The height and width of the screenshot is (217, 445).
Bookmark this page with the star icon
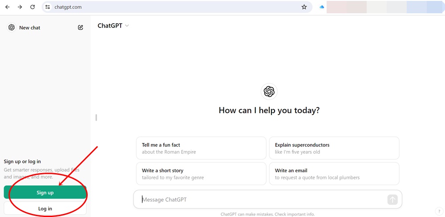coord(304,7)
